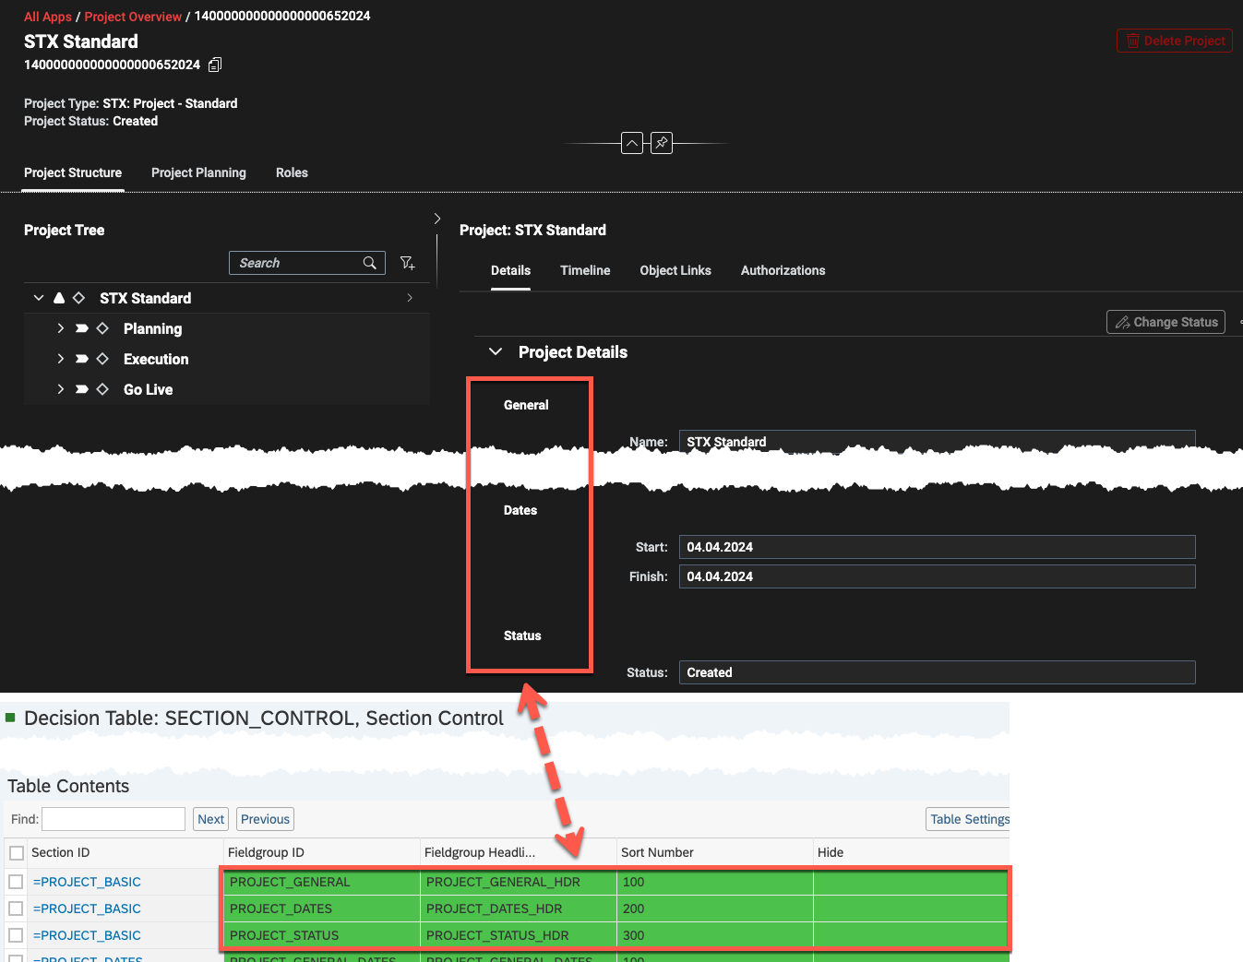Click the search magnifier icon in Project Tree
The width and height of the screenshot is (1243, 962).
pyautogui.click(x=370, y=263)
